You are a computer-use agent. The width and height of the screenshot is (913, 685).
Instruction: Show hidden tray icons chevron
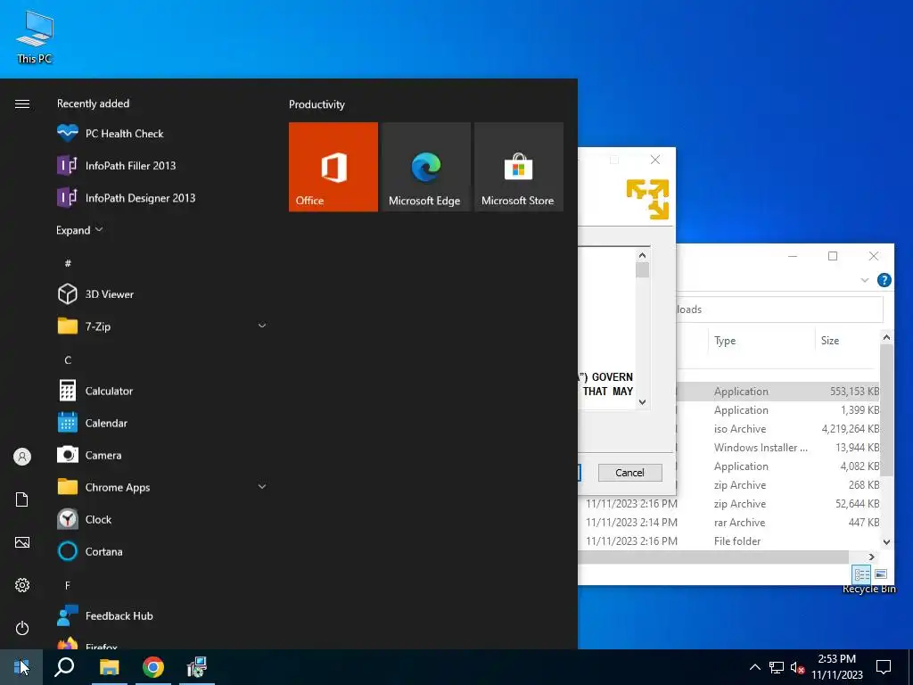754,667
